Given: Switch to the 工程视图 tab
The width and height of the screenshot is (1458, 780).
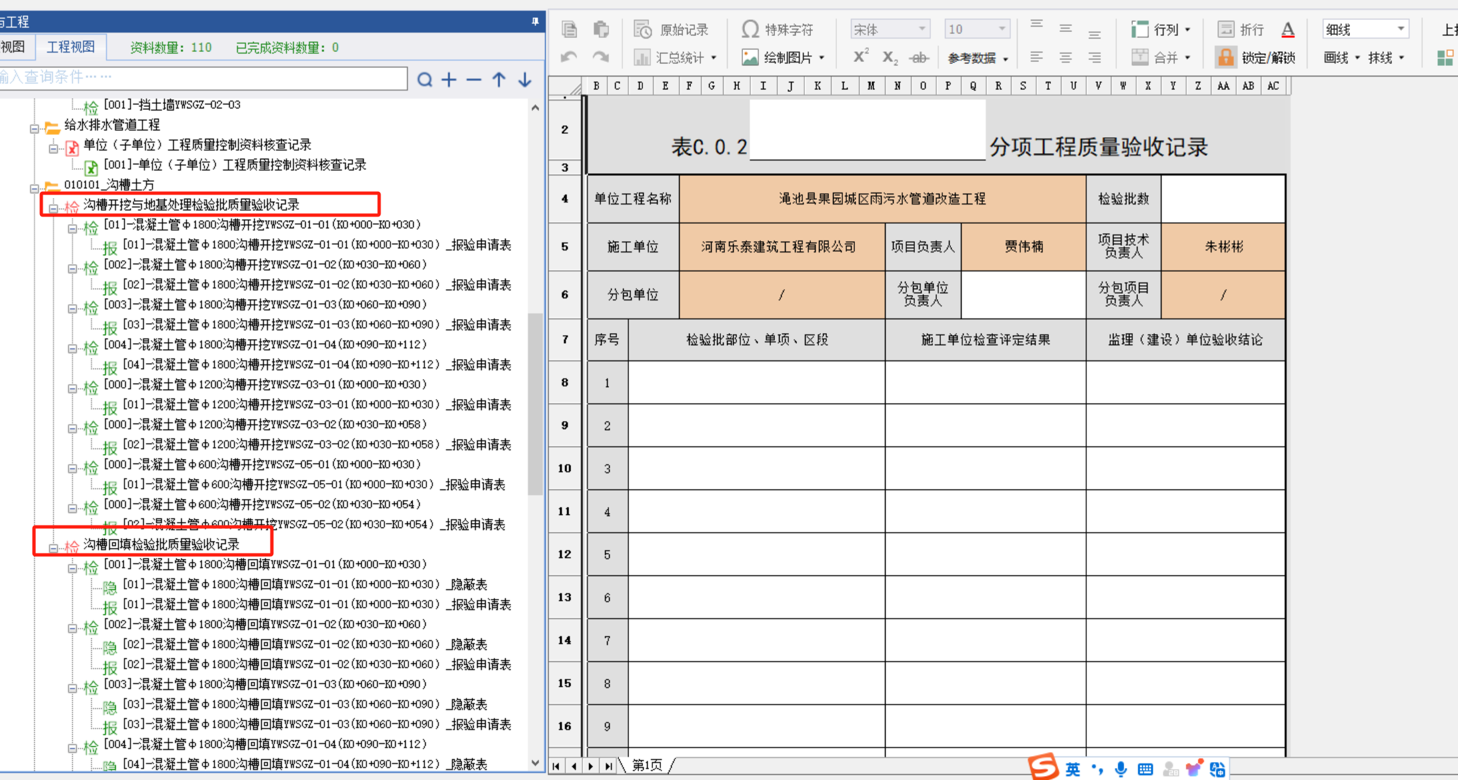Looking at the screenshot, I should 71,47.
